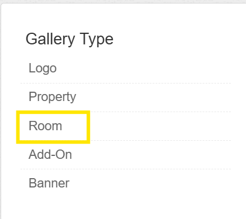Open the Banner list entry
Viewport: 246px width, 219px height.
(x=49, y=183)
